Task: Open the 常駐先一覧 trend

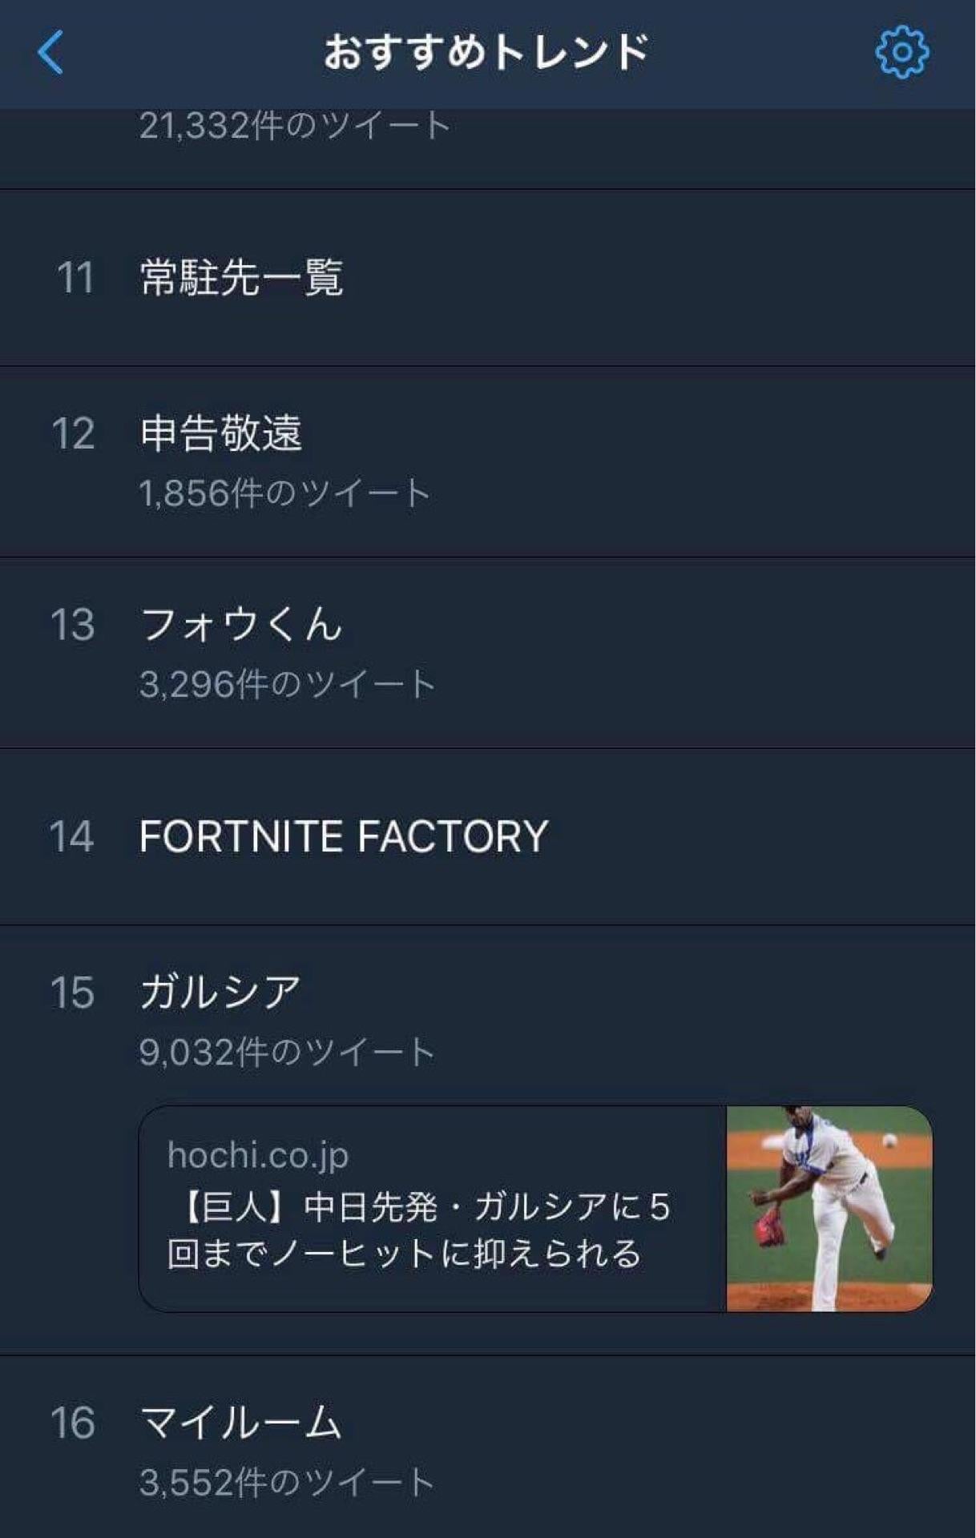Action: [241, 278]
